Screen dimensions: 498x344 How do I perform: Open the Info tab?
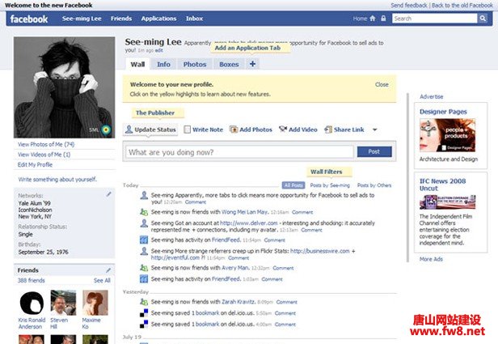(x=163, y=64)
